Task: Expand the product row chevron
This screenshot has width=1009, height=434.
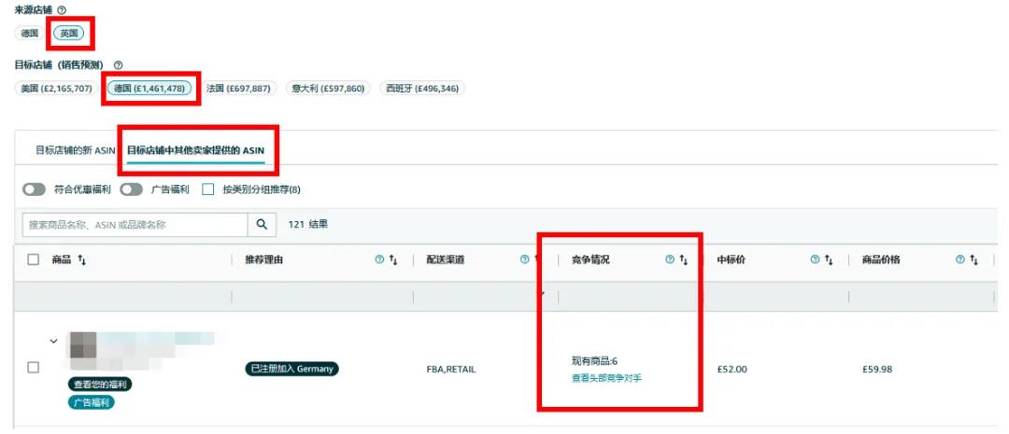Action: [x=53, y=341]
